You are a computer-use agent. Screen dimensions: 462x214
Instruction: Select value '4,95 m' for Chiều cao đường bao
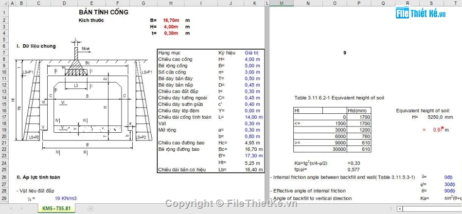tap(252, 143)
